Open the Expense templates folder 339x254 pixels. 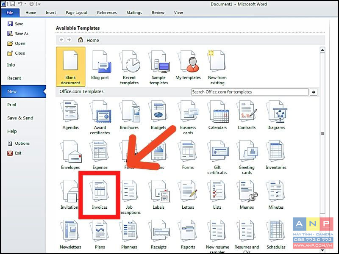[100, 155]
